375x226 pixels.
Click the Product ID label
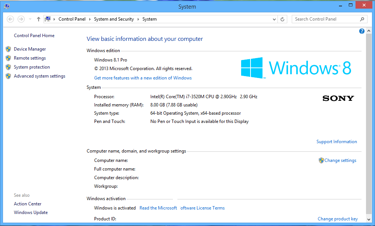click(105, 219)
